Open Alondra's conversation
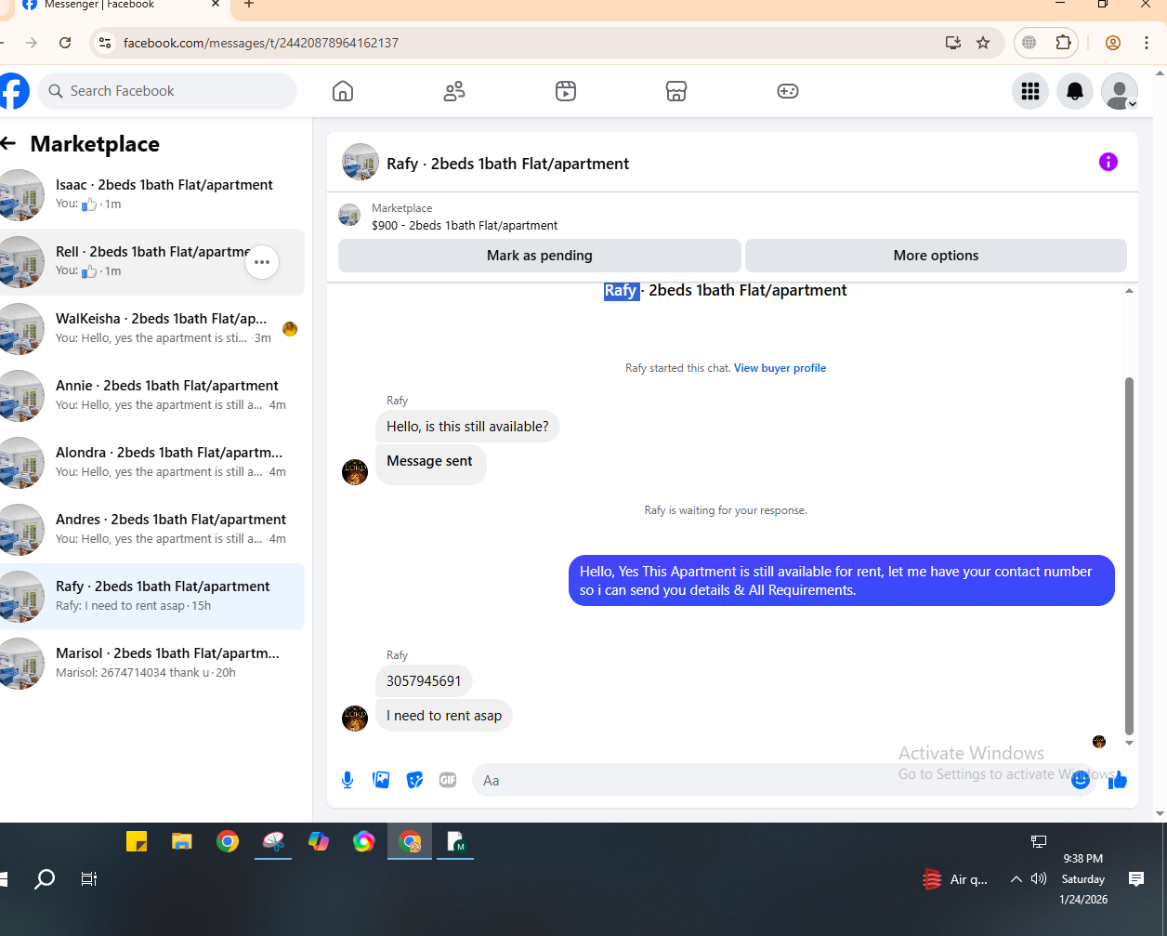Screen dimensions: 1167x936 coord(152,462)
